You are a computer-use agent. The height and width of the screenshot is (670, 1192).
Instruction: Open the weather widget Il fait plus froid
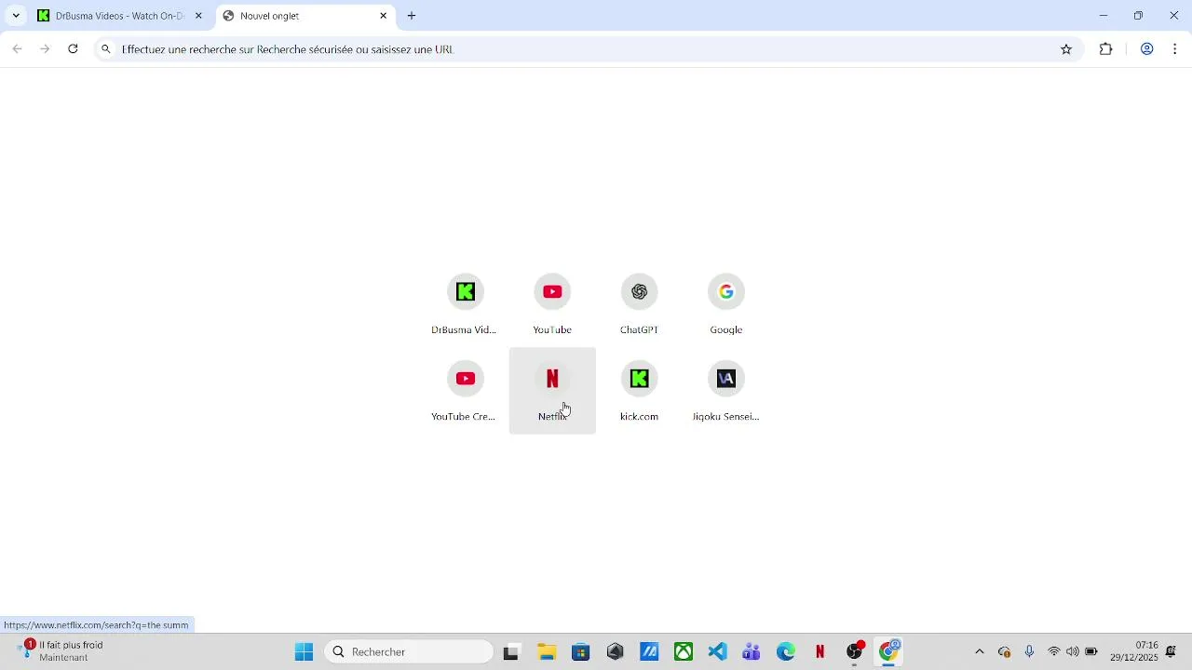tap(61, 651)
